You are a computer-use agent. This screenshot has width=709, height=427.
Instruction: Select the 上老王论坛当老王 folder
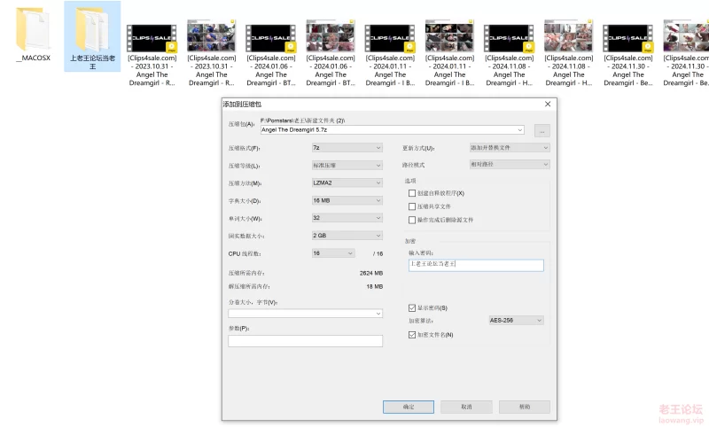point(92,36)
